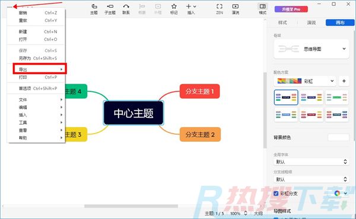Click the greyed-out 外框 boundary toolbar icon
The height and width of the screenshot is (219, 356).
tap(158, 9)
